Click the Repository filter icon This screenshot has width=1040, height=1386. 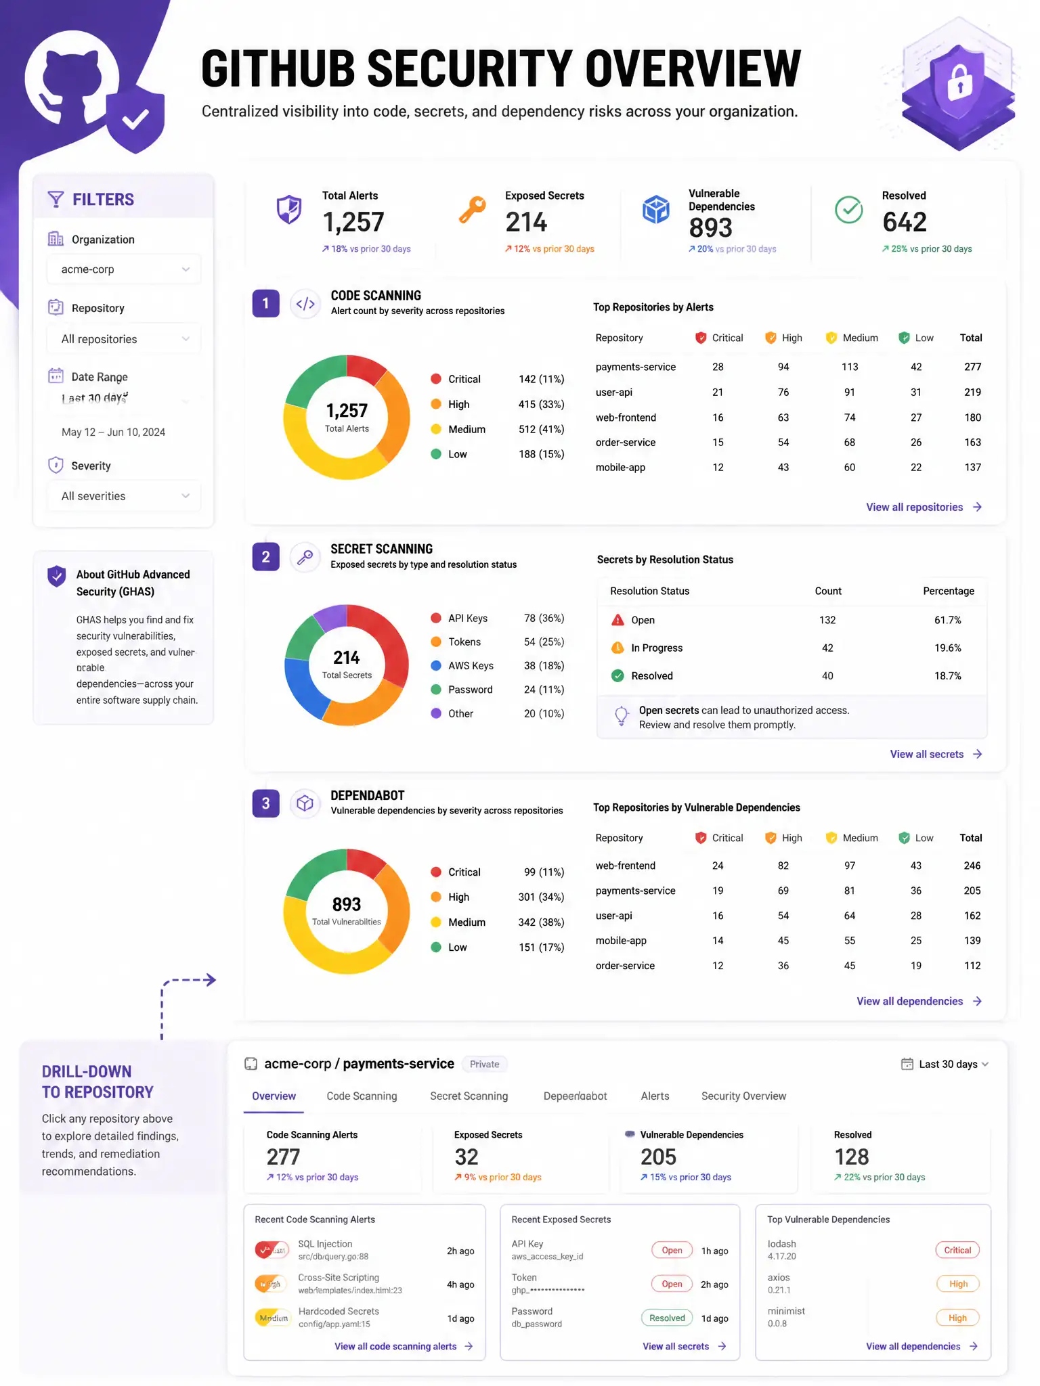pos(56,307)
